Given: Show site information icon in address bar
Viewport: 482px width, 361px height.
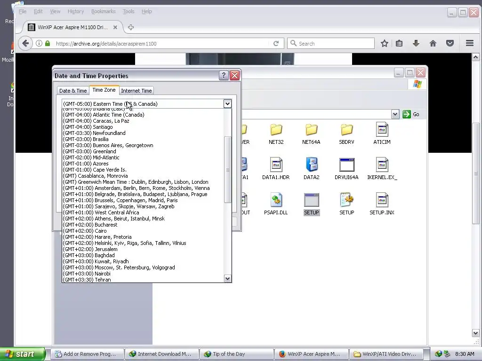Looking at the screenshot, I should tap(39, 43).
